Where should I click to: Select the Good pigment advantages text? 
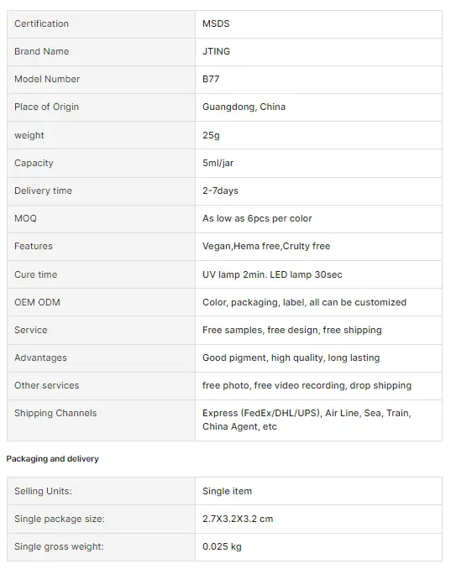point(291,358)
